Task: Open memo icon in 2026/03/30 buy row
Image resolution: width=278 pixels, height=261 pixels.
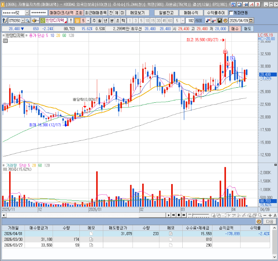Action: point(91,240)
